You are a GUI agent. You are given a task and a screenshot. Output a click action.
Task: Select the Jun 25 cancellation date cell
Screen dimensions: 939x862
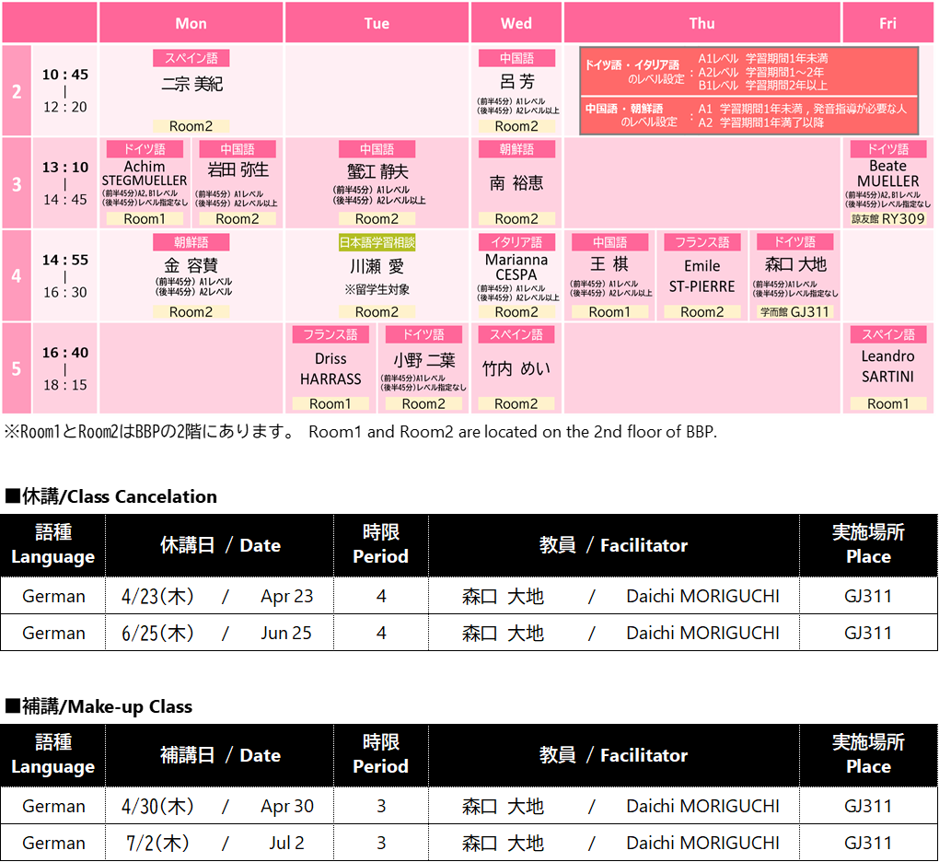click(x=219, y=633)
